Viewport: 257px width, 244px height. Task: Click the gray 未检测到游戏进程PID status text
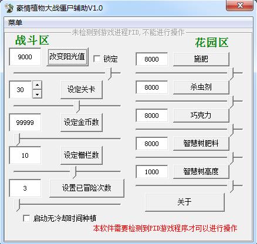click(128, 32)
